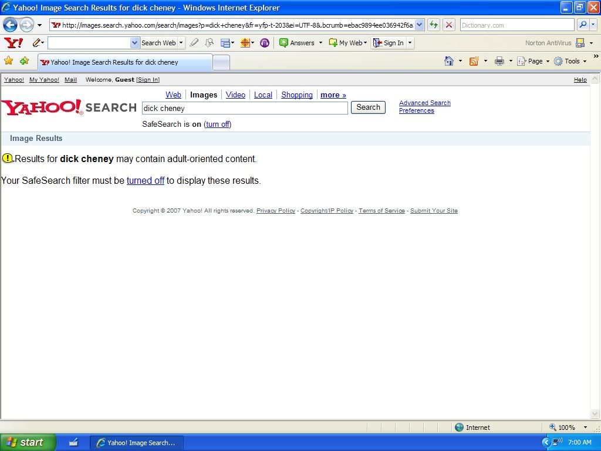Viewport: 601px width, 451px height.
Task: Open Submit Your Site footer link
Action: tap(434, 211)
